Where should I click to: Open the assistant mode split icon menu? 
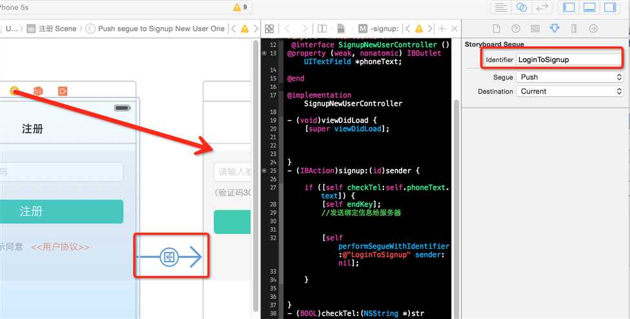tap(322, 28)
